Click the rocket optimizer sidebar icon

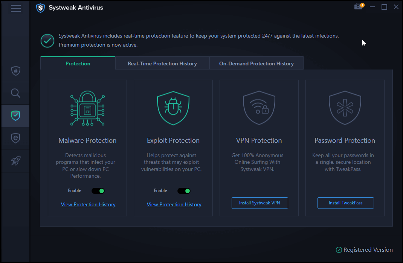(15, 161)
